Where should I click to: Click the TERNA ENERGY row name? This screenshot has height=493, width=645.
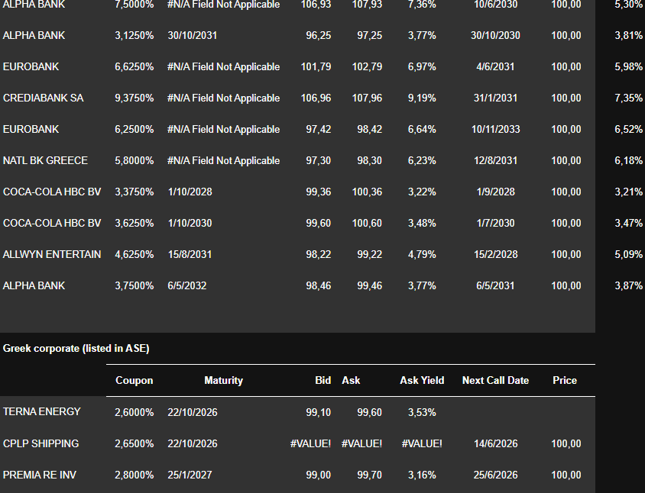41,411
